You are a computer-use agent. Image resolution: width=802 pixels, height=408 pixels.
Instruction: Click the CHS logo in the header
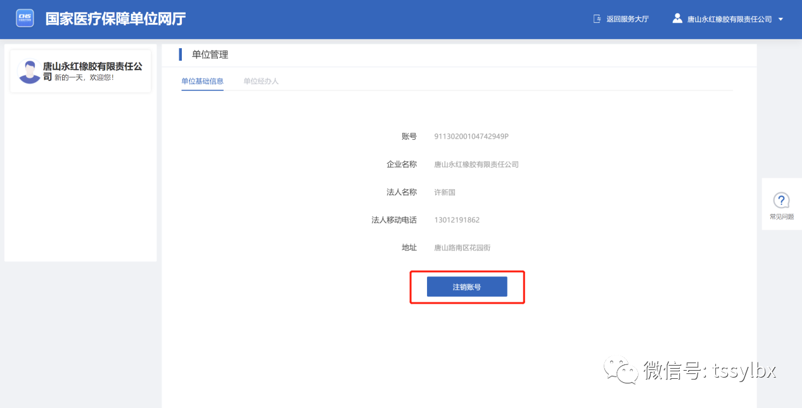25,18
